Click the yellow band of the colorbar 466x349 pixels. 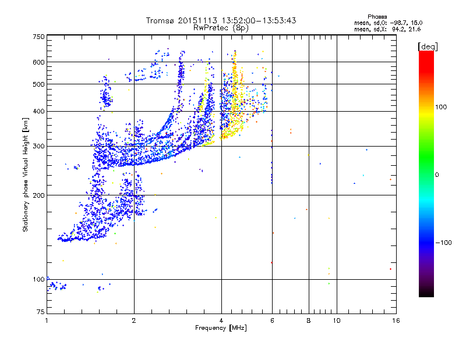(426, 114)
